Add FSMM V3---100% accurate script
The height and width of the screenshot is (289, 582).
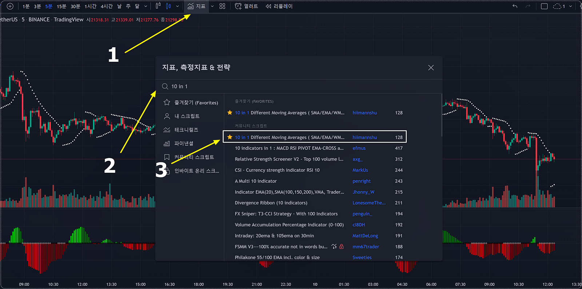pyautogui.click(x=281, y=247)
